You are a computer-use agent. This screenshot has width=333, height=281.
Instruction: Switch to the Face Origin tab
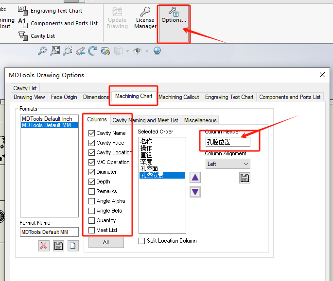tap(64, 97)
